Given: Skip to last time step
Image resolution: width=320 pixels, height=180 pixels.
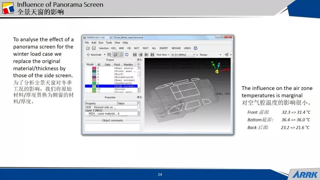Looking at the screenshot, I should [x=152, y=55].
